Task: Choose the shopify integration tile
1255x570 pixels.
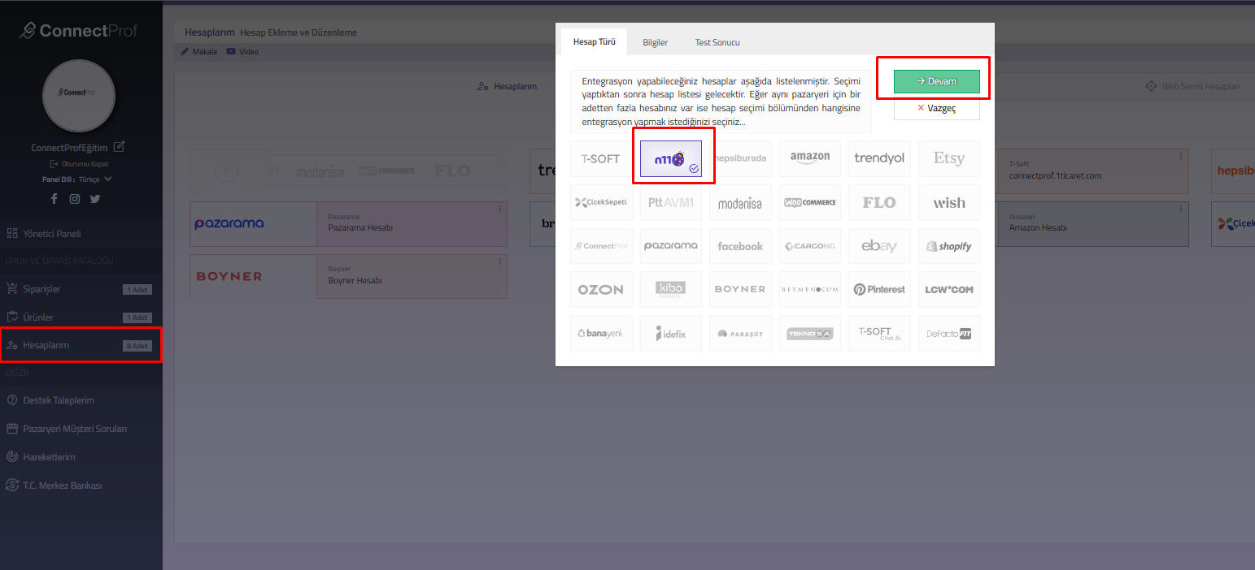Action: [x=948, y=246]
